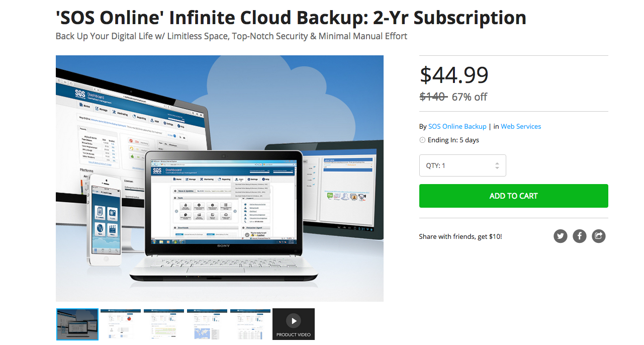Share the deal on Facebook

(x=580, y=236)
